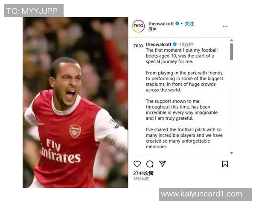This screenshot has width=256, height=205.
Task: Open the three-dot more options menu
Action: (225, 26)
